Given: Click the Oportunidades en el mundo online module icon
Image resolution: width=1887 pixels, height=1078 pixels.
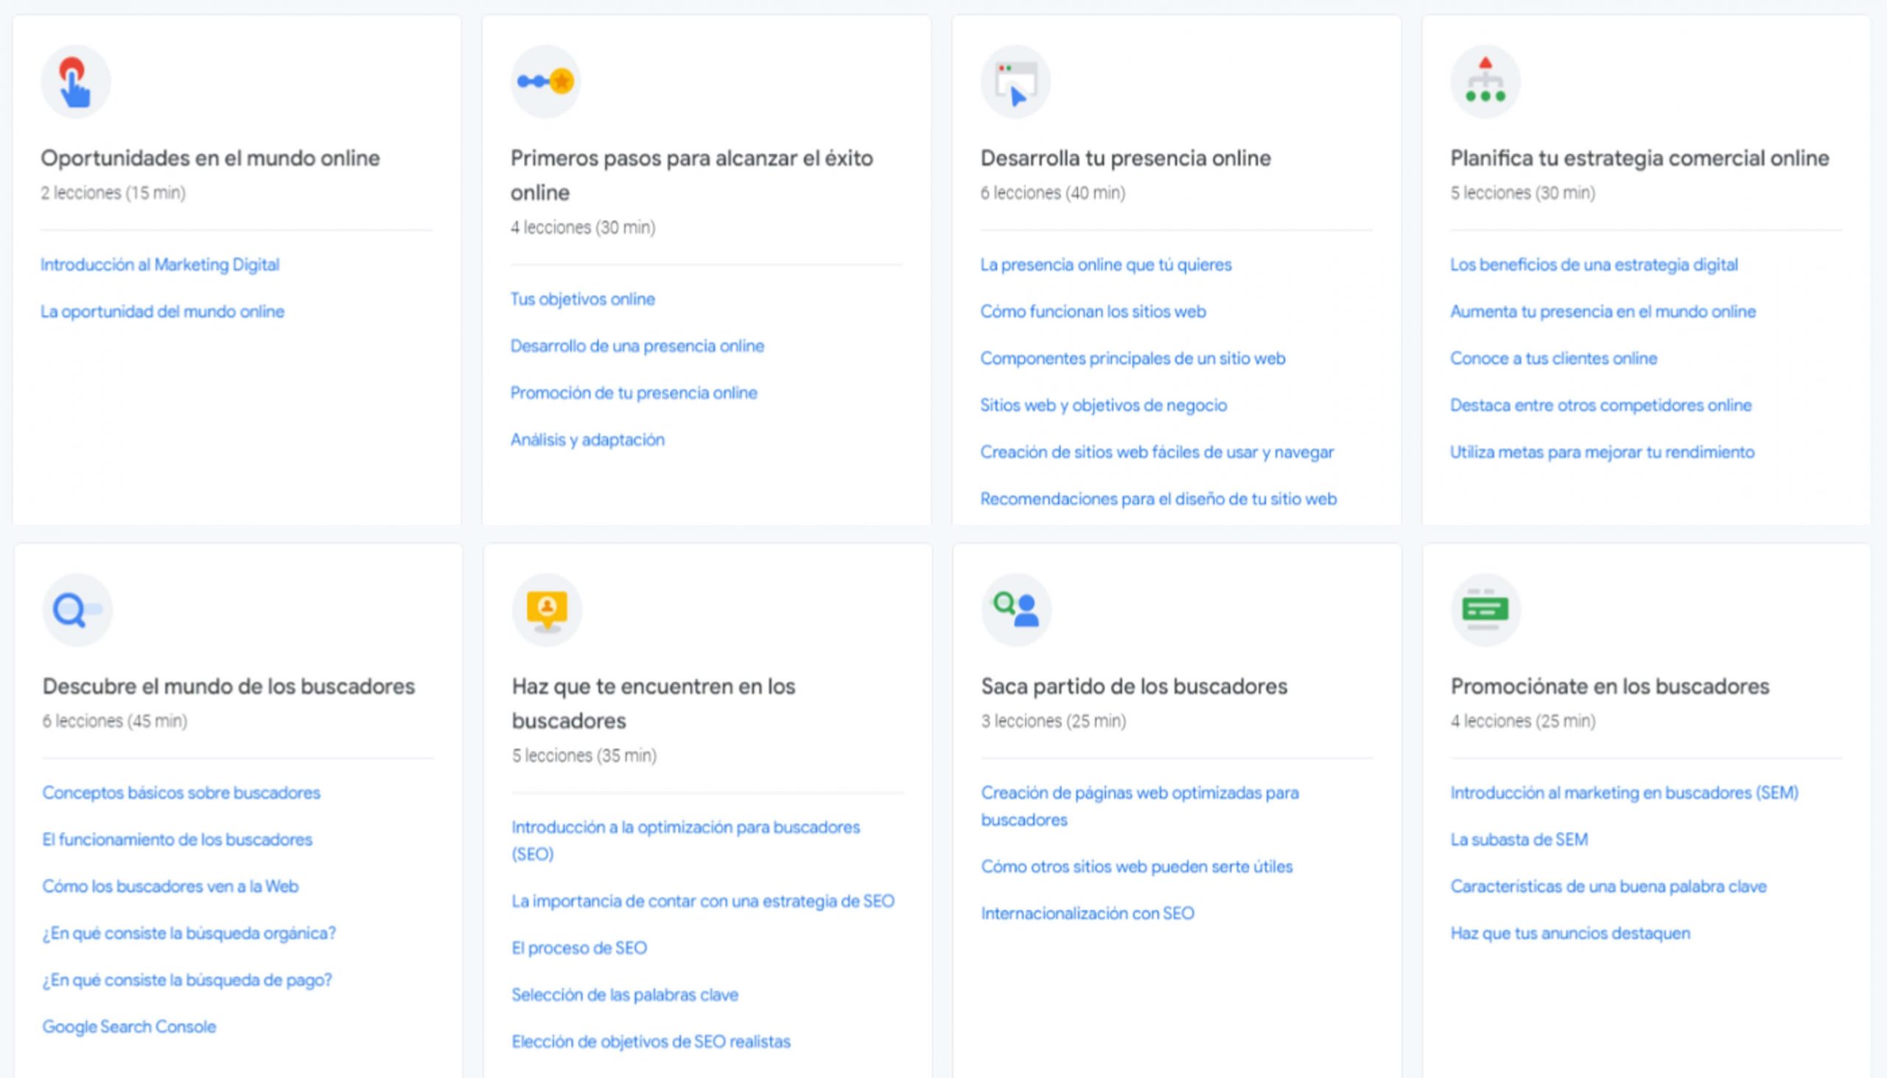Looking at the screenshot, I should (74, 82).
